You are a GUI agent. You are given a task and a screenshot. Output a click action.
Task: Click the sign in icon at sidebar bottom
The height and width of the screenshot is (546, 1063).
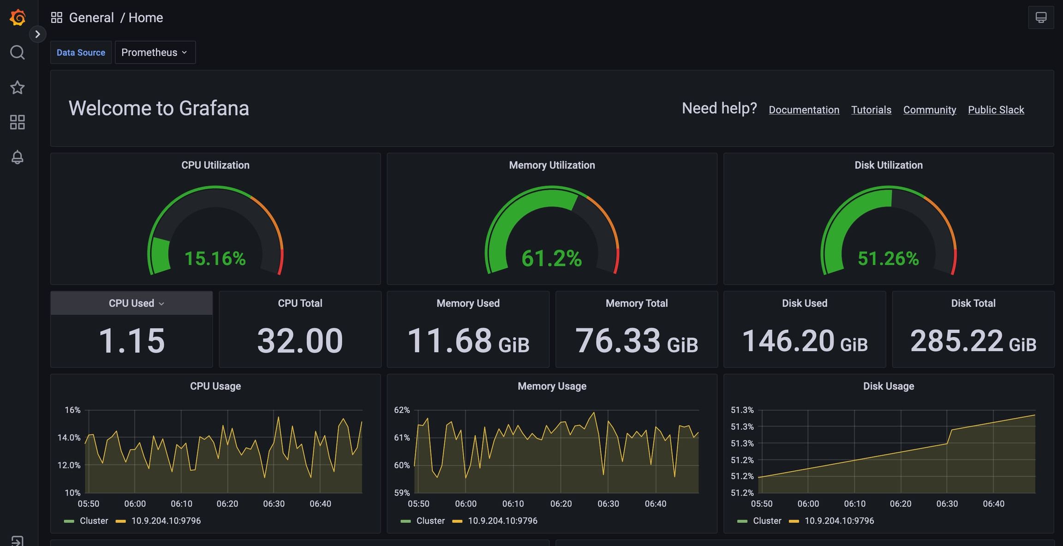pos(18,540)
